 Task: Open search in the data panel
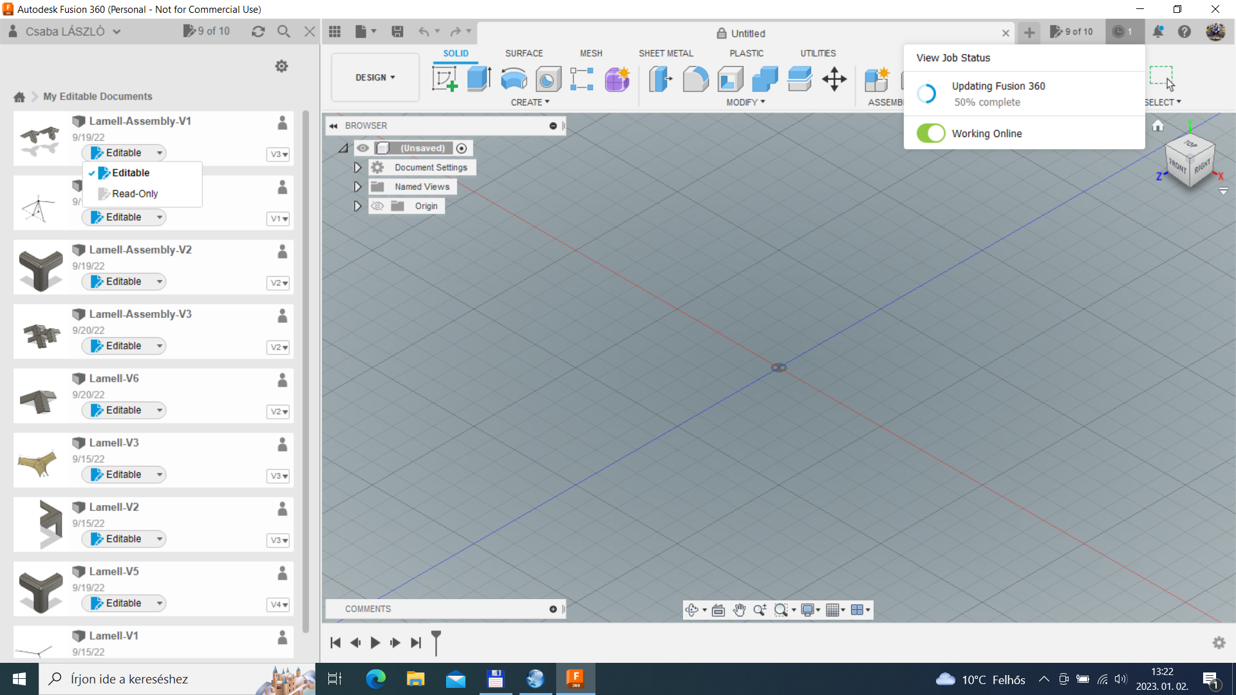coord(284,32)
